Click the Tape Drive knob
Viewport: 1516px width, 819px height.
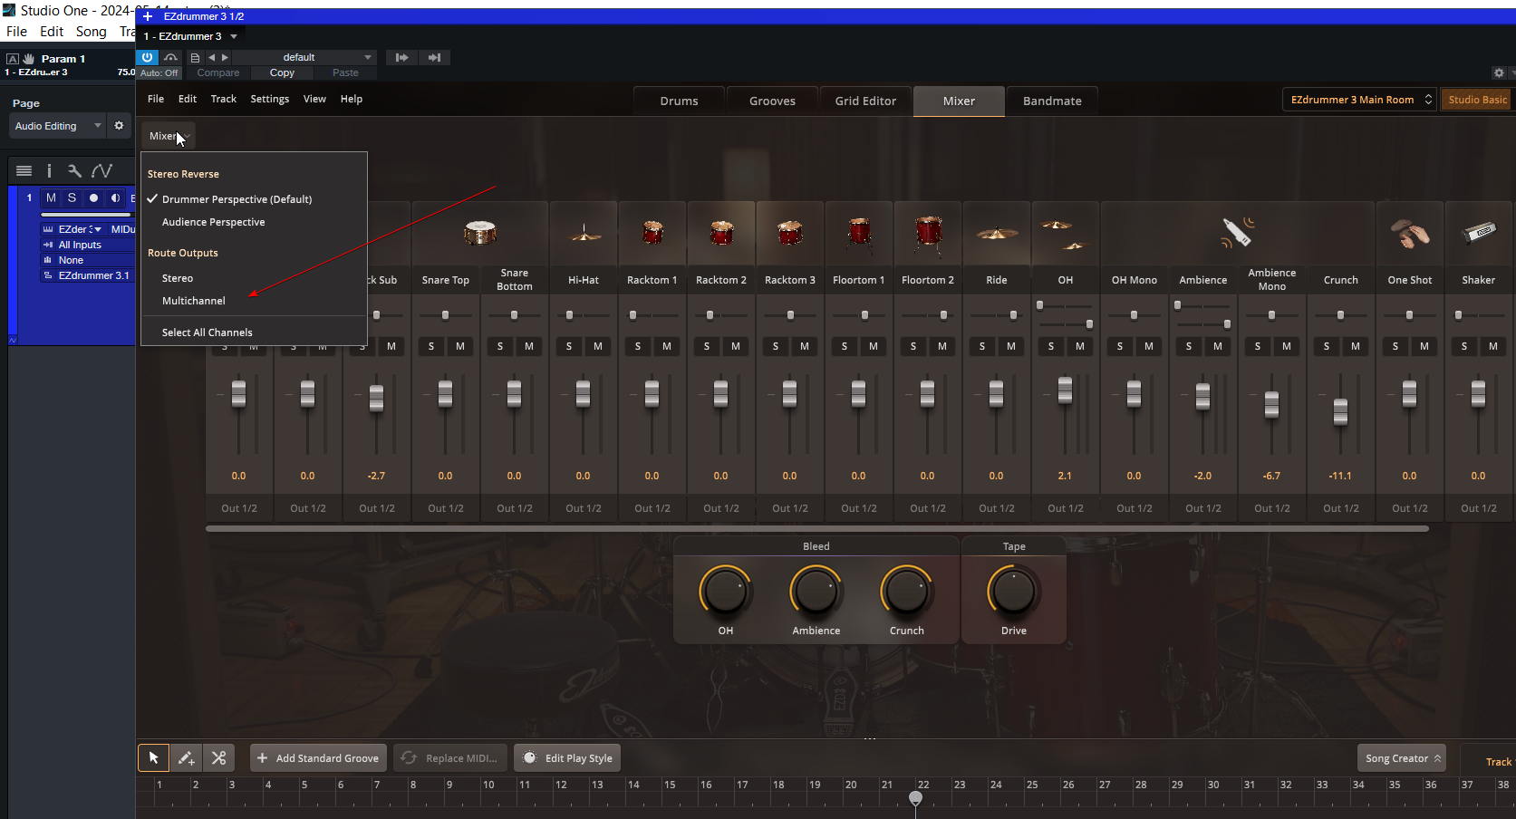click(1014, 592)
